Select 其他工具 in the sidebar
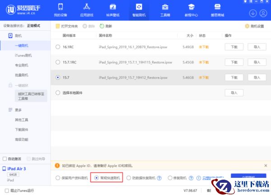This screenshot has width=271, height=195. click(22, 119)
